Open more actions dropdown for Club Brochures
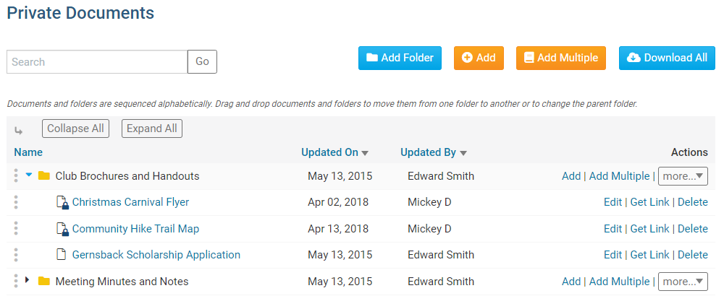The height and width of the screenshot is (296, 724). tap(683, 176)
